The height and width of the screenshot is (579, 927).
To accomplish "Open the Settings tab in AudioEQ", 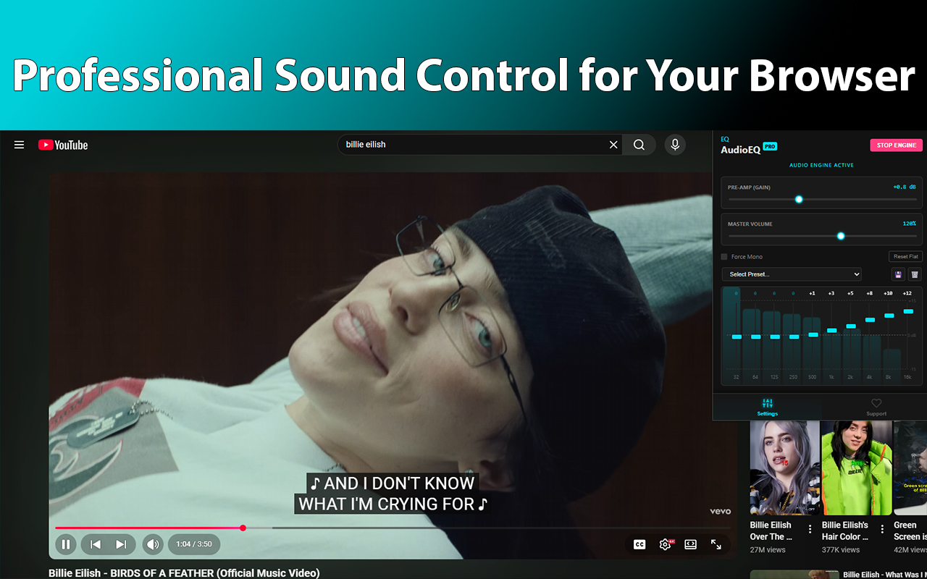I will click(x=768, y=407).
